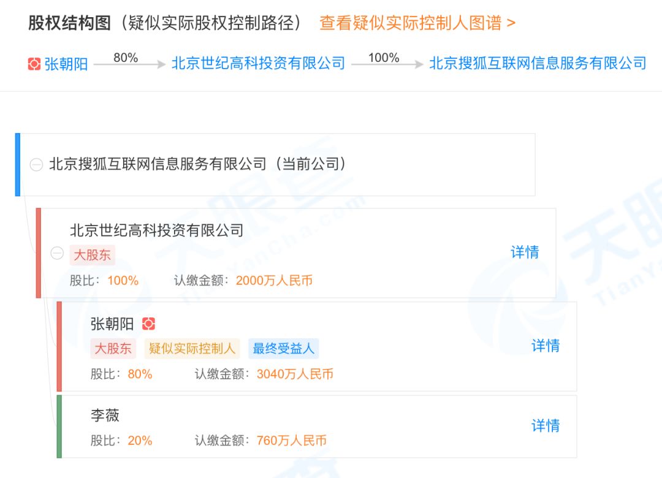View 详情 for 张朝阳
This screenshot has height=478, width=662.
(545, 346)
